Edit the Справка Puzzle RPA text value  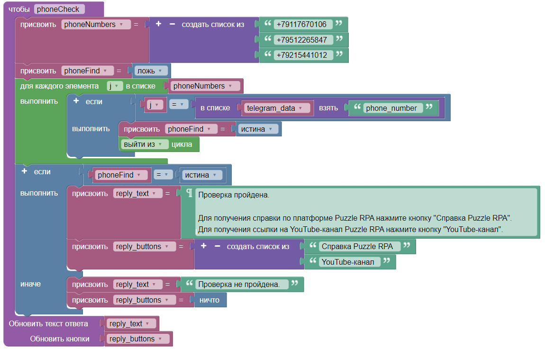359,247
